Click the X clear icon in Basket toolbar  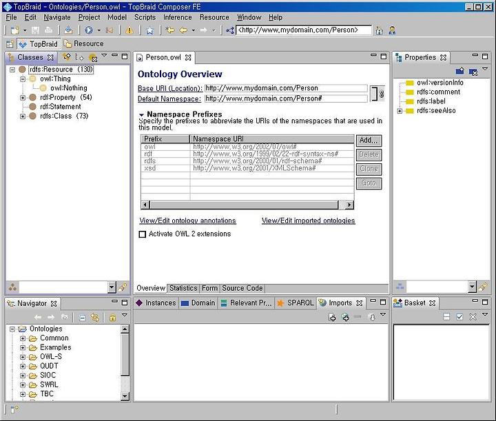(473, 317)
